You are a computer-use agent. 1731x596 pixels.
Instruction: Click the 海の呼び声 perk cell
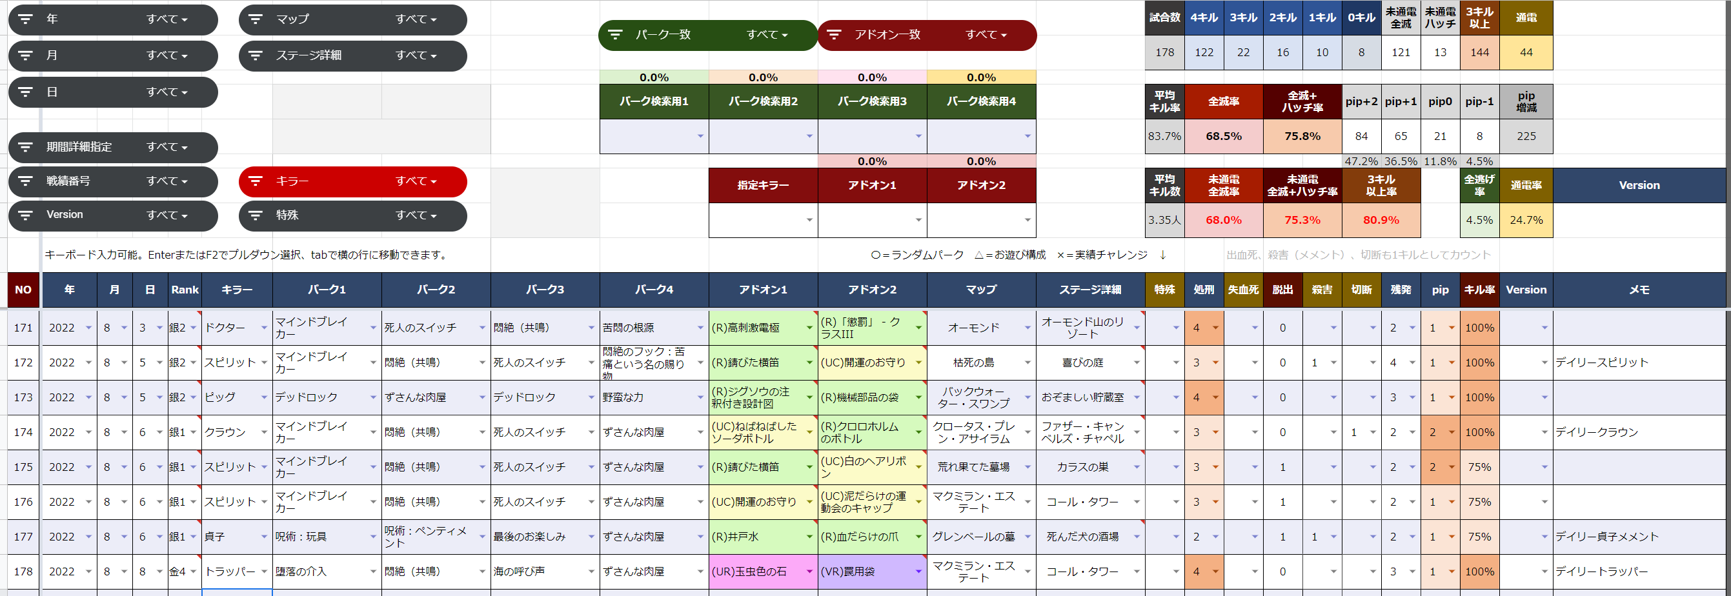[x=545, y=571]
